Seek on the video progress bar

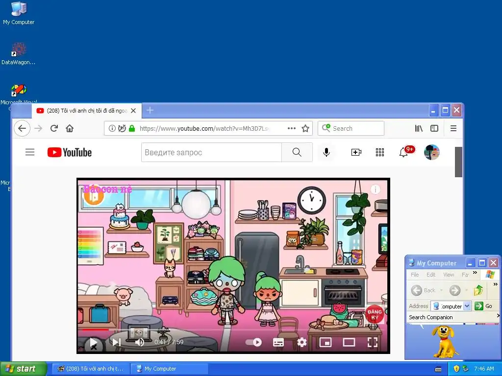pyautogui.click(x=233, y=329)
